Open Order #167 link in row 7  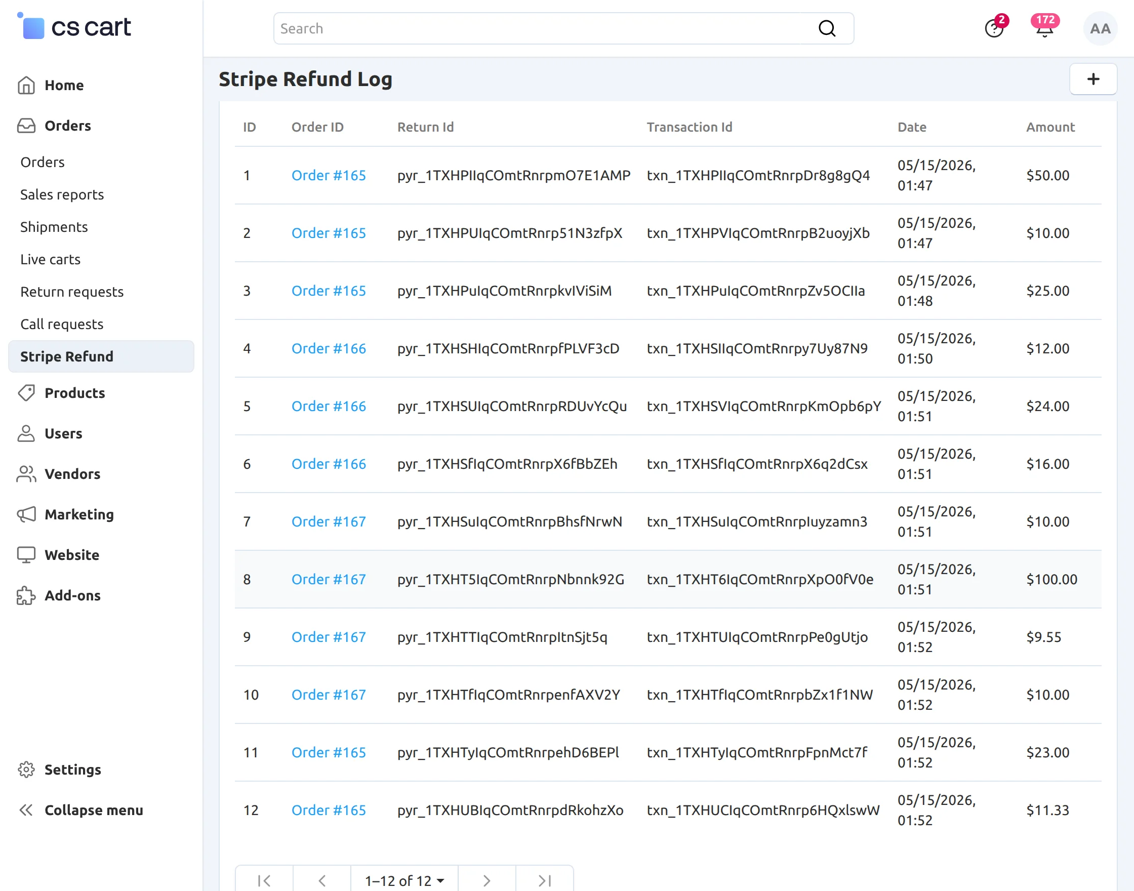[329, 521]
